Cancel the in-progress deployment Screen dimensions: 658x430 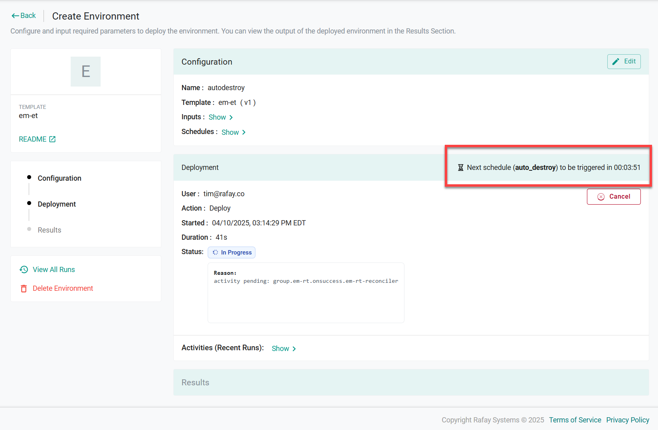pos(614,197)
